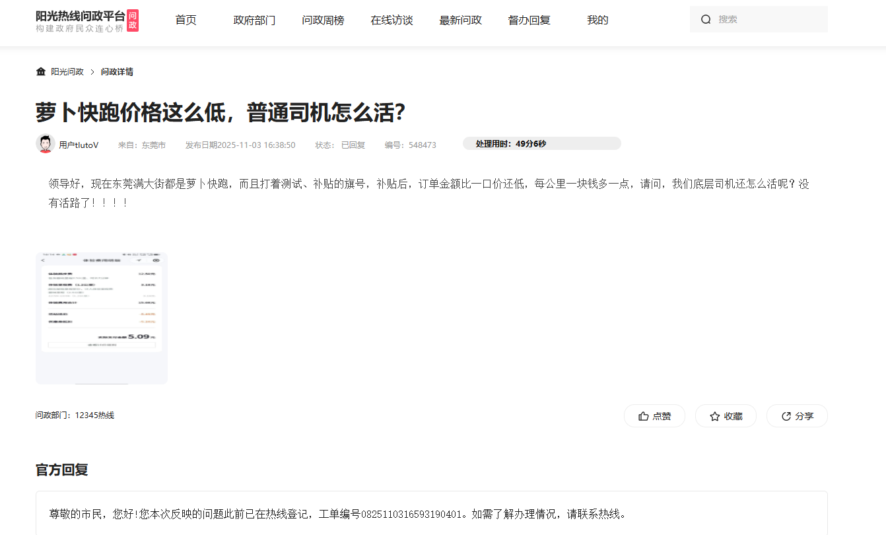886x535 pixels.
Task: Click the share arrow icon
Action: (786, 416)
